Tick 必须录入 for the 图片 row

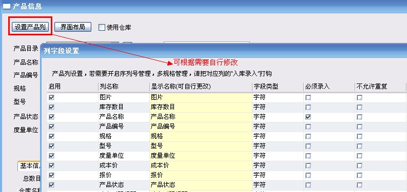point(308,97)
